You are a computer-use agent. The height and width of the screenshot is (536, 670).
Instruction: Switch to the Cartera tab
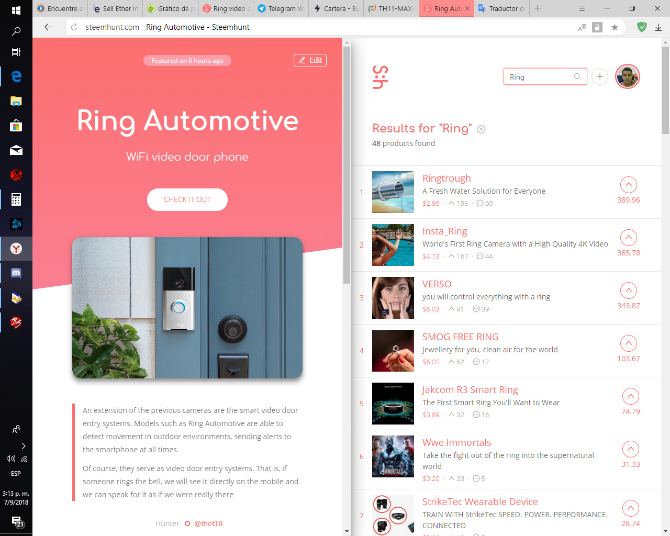(x=337, y=8)
